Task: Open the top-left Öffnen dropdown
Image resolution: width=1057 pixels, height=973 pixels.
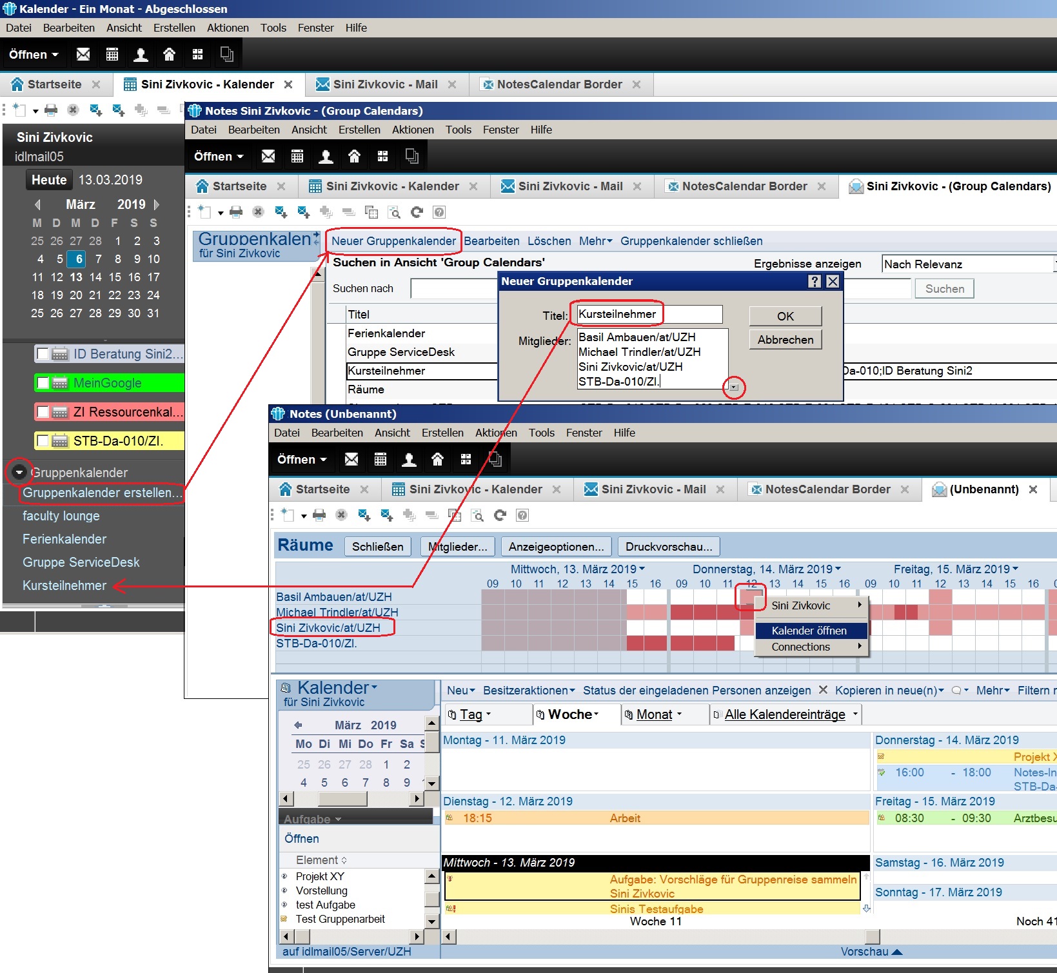Action: tap(34, 55)
